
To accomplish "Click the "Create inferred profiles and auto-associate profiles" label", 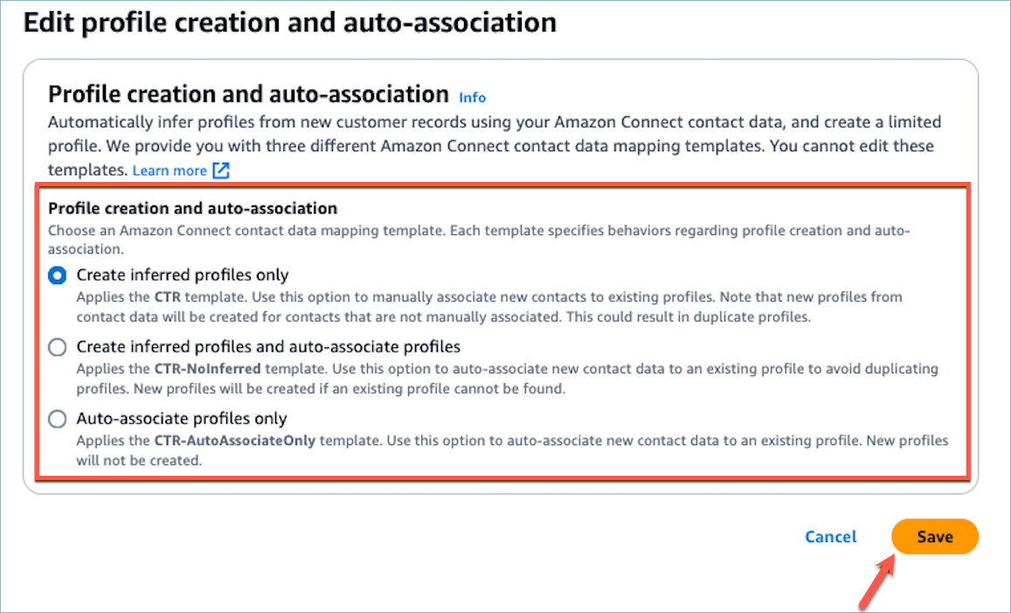I will pyautogui.click(x=268, y=347).
